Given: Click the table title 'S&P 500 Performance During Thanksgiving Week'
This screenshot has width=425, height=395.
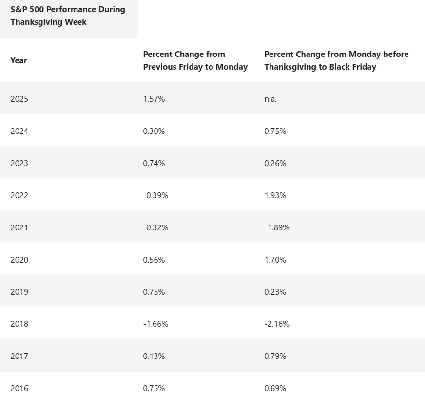Looking at the screenshot, I should coord(68,16).
